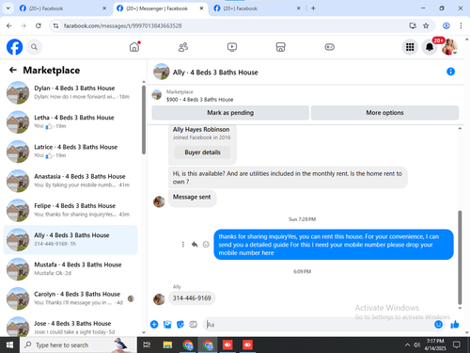The height and width of the screenshot is (353, 470).
Task: Reply to the blue message
Action: [x=195, y=244]
